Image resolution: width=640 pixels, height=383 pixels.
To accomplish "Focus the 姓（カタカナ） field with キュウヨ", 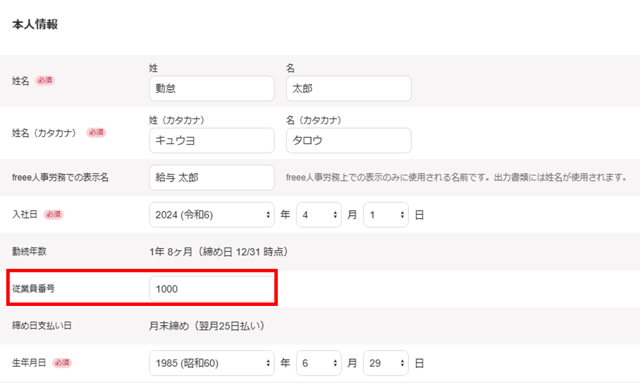I will [x=212, y=140].
